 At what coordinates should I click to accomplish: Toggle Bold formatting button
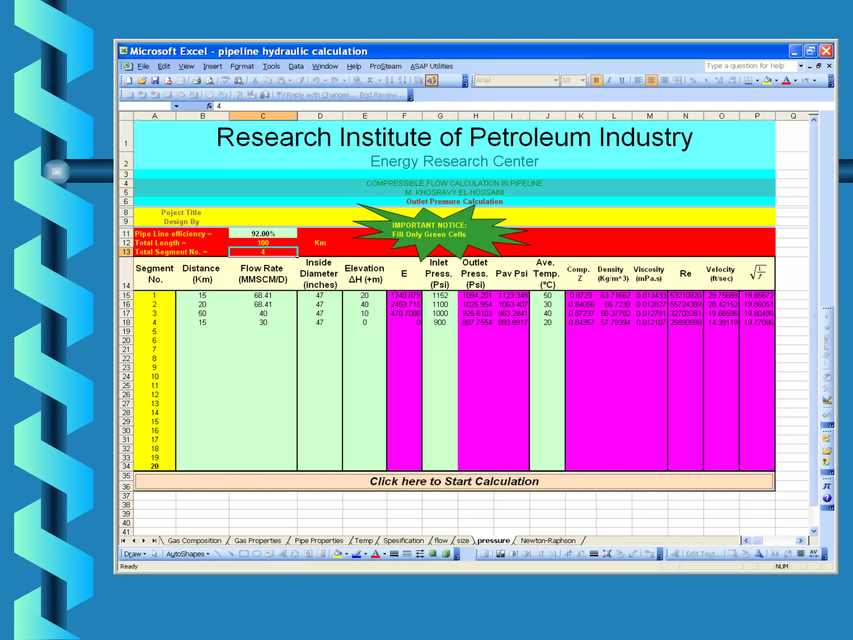click(x=596, y=80)
